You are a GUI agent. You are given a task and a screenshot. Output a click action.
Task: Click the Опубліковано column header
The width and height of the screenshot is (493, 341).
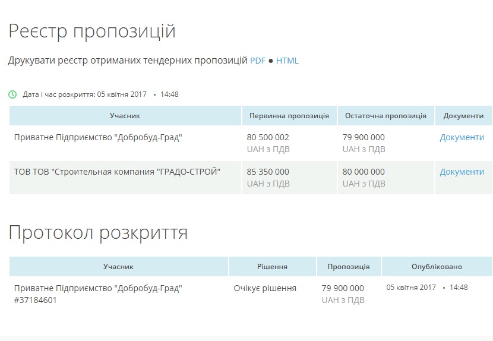pyautogui.click(x=437, y=267)
